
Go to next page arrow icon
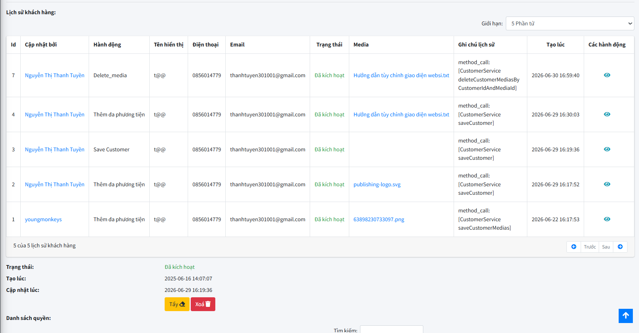coord(620,247)
